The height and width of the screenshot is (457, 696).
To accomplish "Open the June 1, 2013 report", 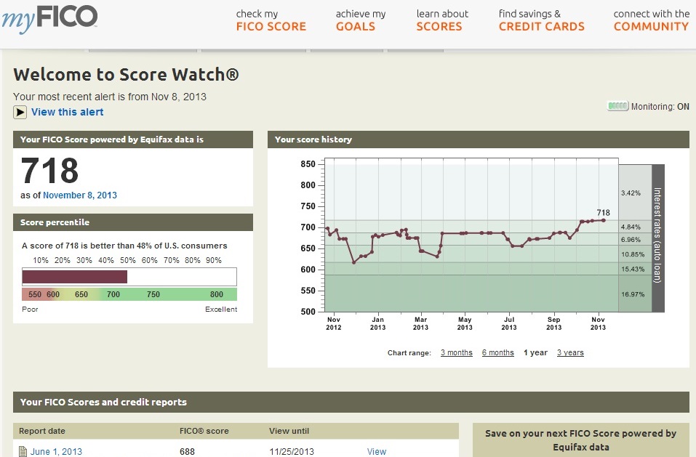I will pos(56,452).
